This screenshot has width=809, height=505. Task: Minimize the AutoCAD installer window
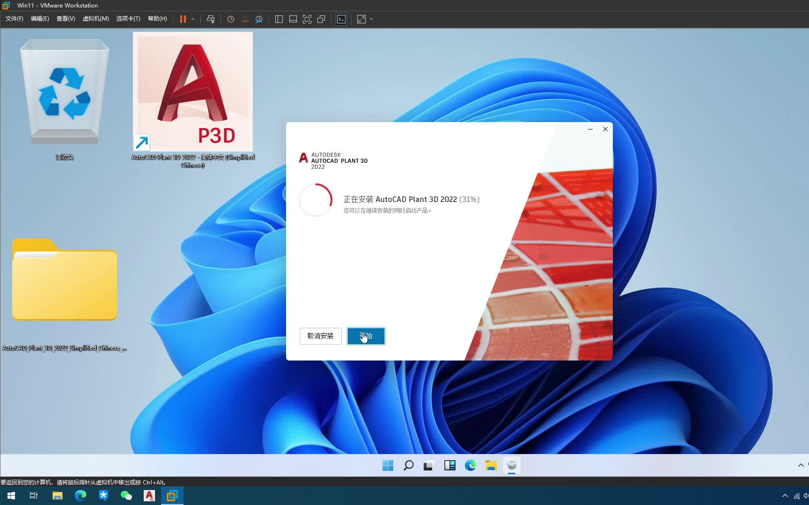click(x=590, y=129)
